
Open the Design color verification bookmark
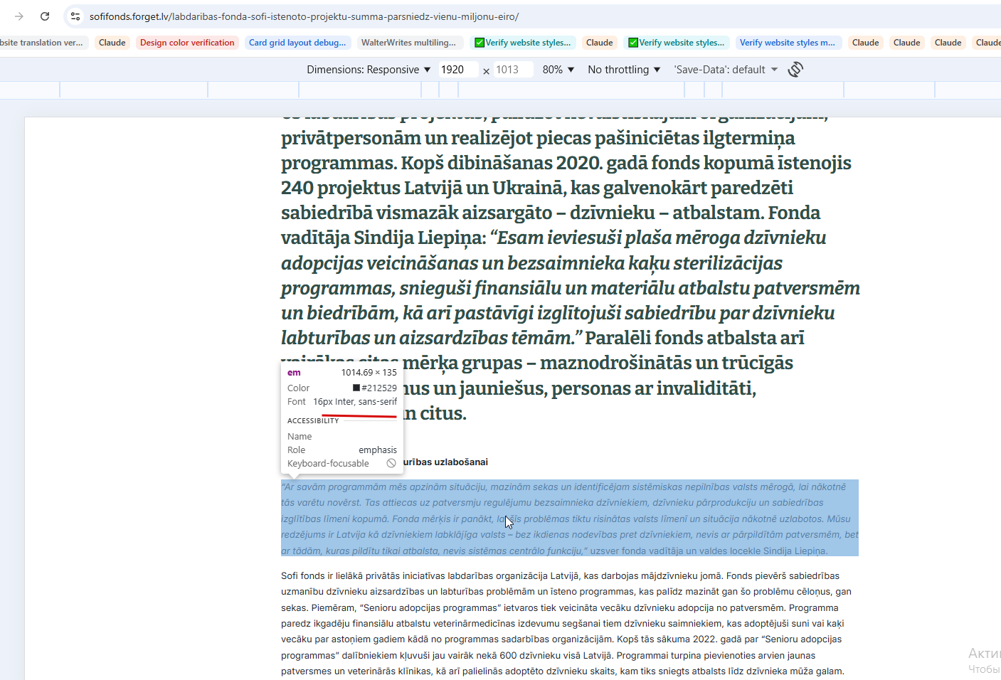[x=187, y=43]
